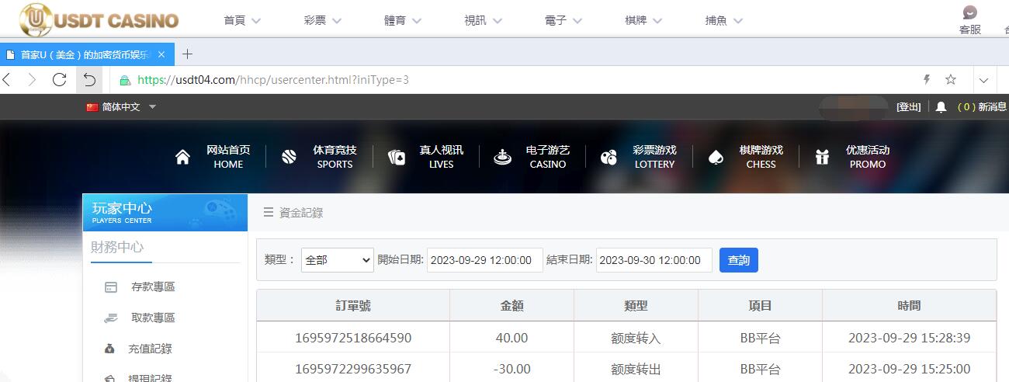
Task: Open the 客服 customer service chat icon
Action: coord(969,13)
